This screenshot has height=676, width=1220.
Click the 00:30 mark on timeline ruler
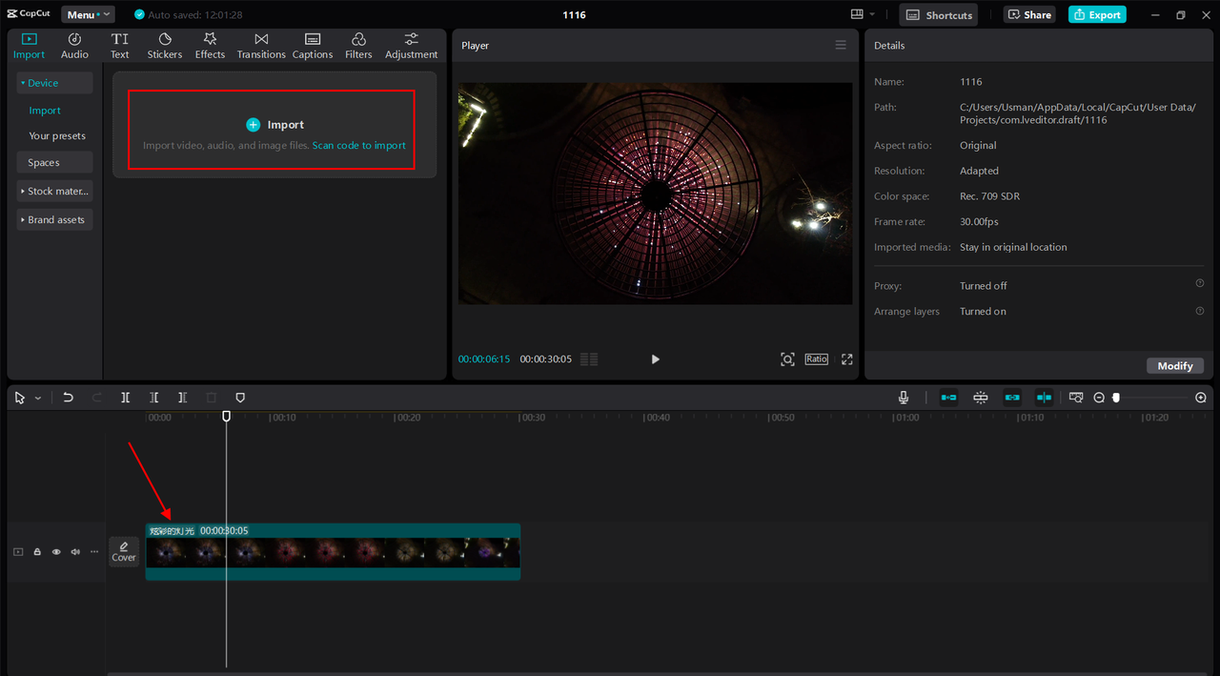pos(531,418)
